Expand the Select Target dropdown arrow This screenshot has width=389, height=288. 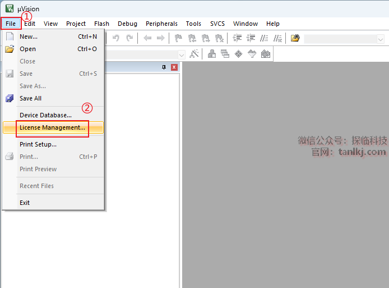(182, 54)
